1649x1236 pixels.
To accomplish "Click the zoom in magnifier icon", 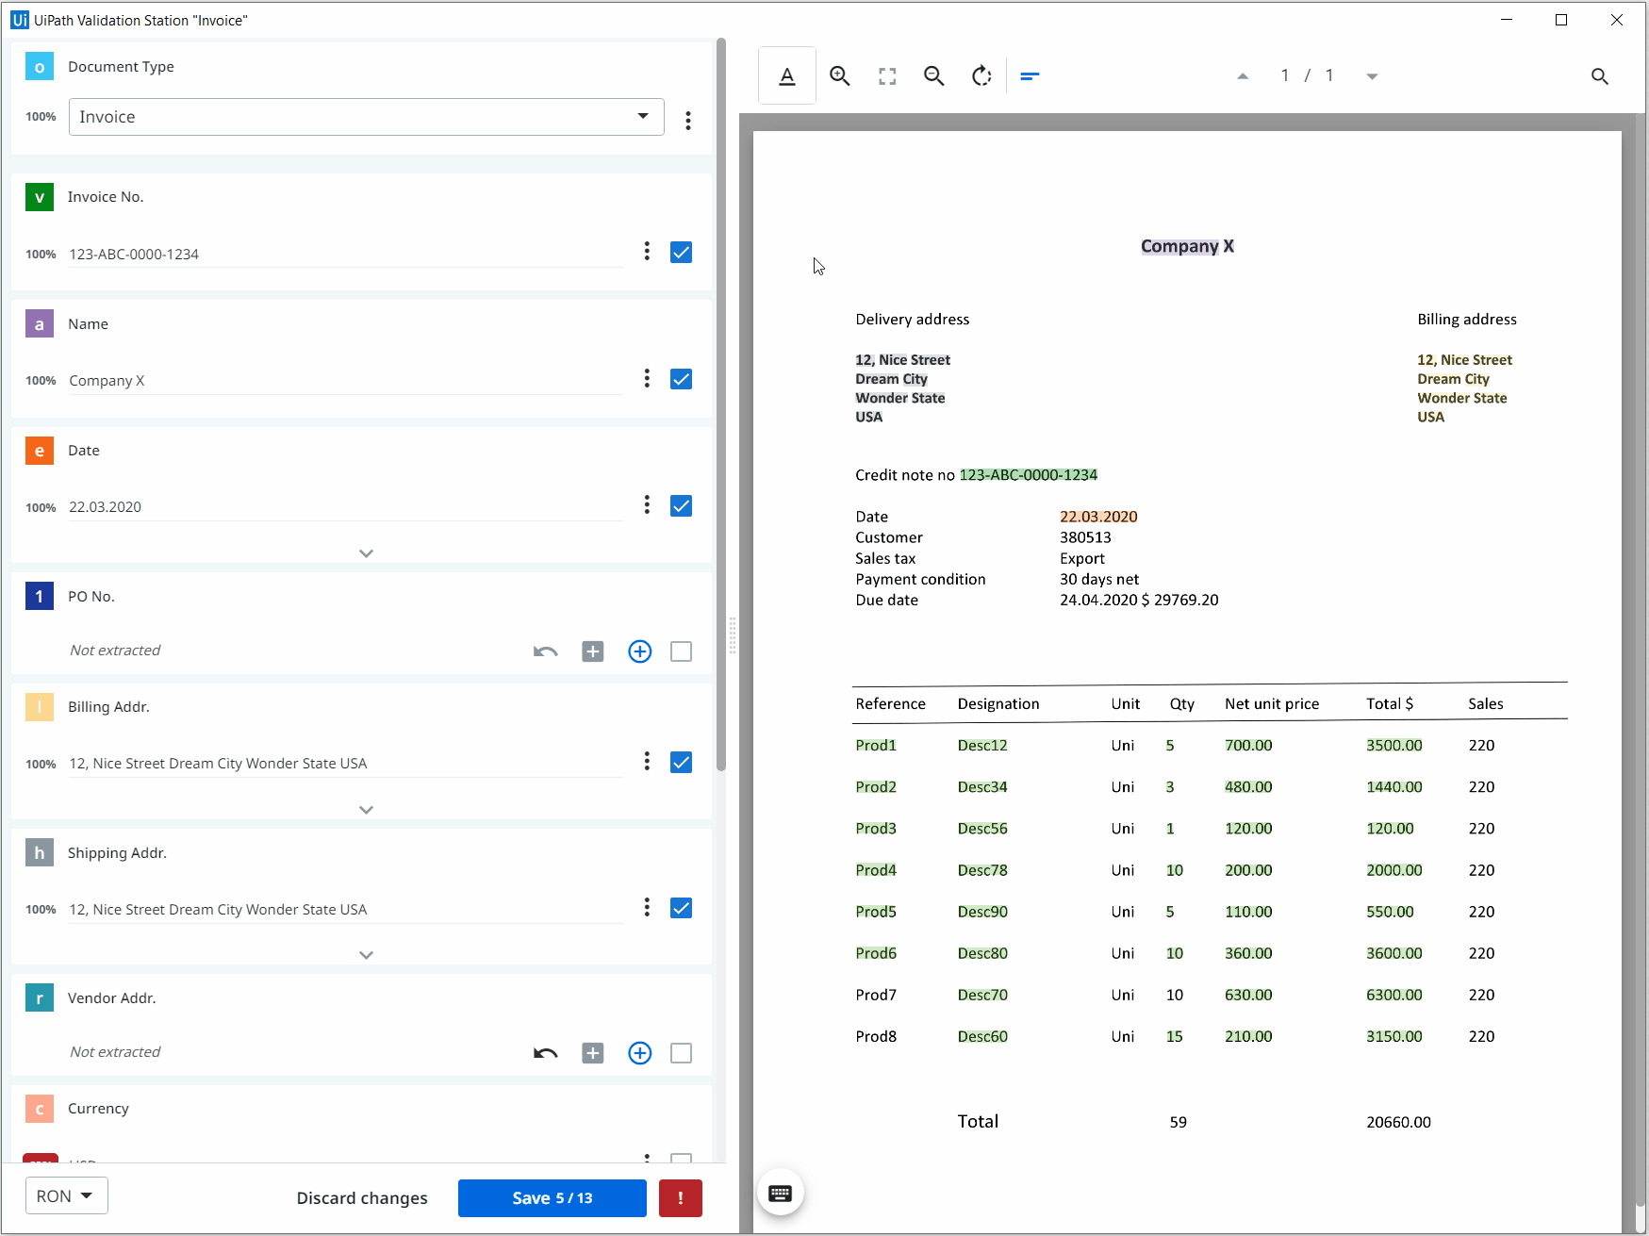I will (839, 76).
